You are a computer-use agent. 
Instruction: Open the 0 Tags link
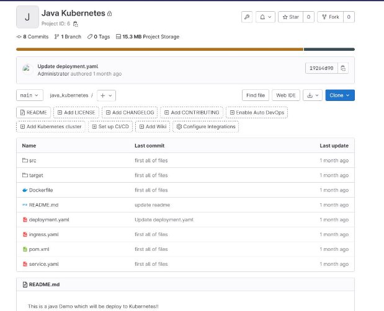coord(99,37)
